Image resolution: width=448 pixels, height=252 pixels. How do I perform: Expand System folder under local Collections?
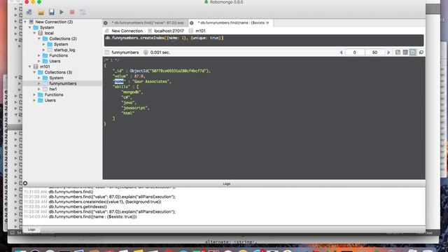point(44,44)
